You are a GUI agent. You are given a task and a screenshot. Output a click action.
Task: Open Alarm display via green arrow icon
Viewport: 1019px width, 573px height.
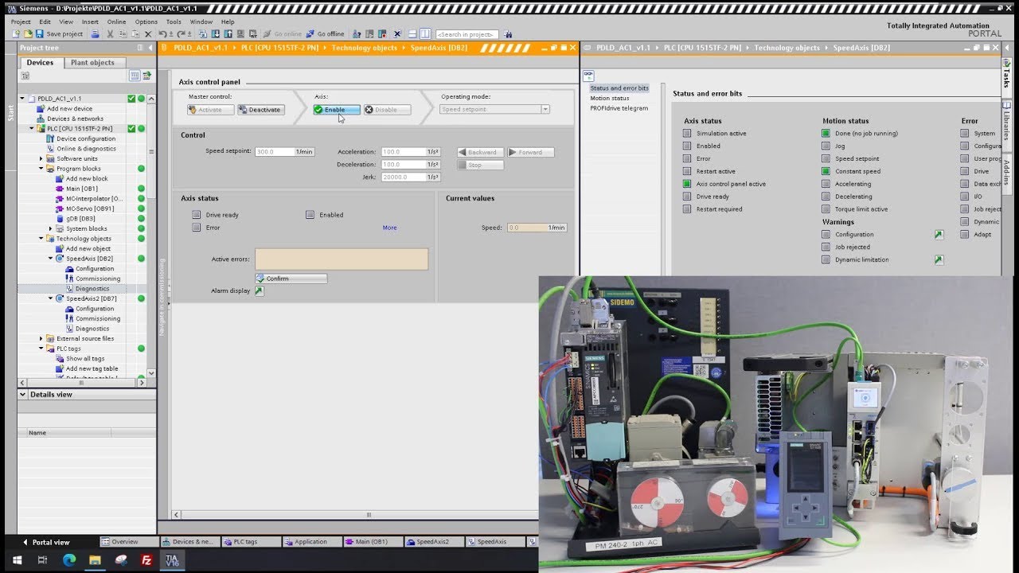point(259,291)
